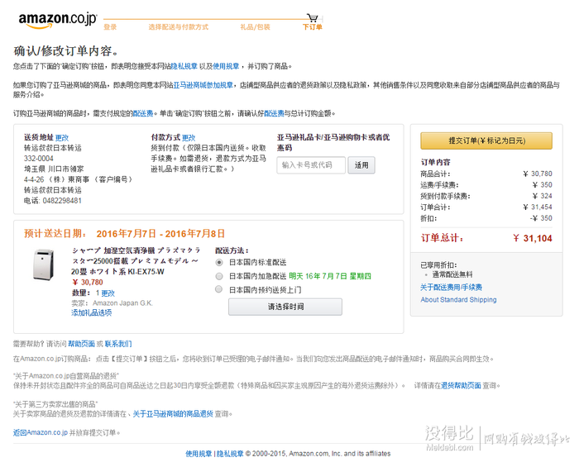
Task: Click the order total ¥ 31,104
Action: pos(533,238)
